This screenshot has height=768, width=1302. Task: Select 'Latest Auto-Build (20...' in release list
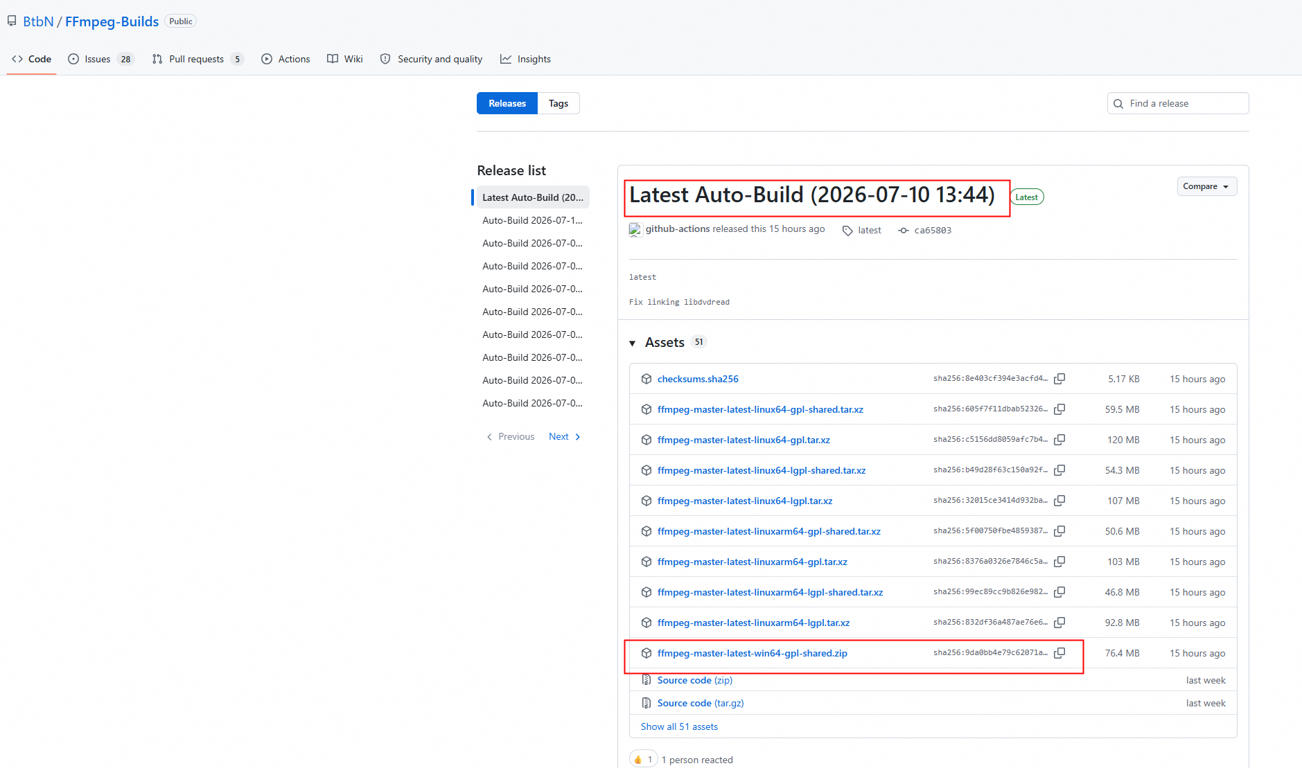pos(533,197)
